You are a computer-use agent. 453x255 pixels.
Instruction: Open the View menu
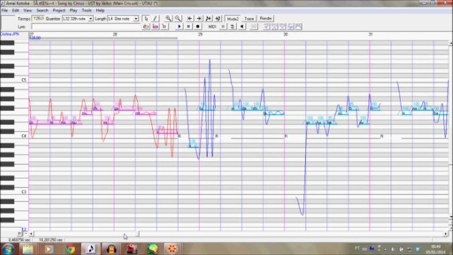pyautogui.click(x=28, y=11)
